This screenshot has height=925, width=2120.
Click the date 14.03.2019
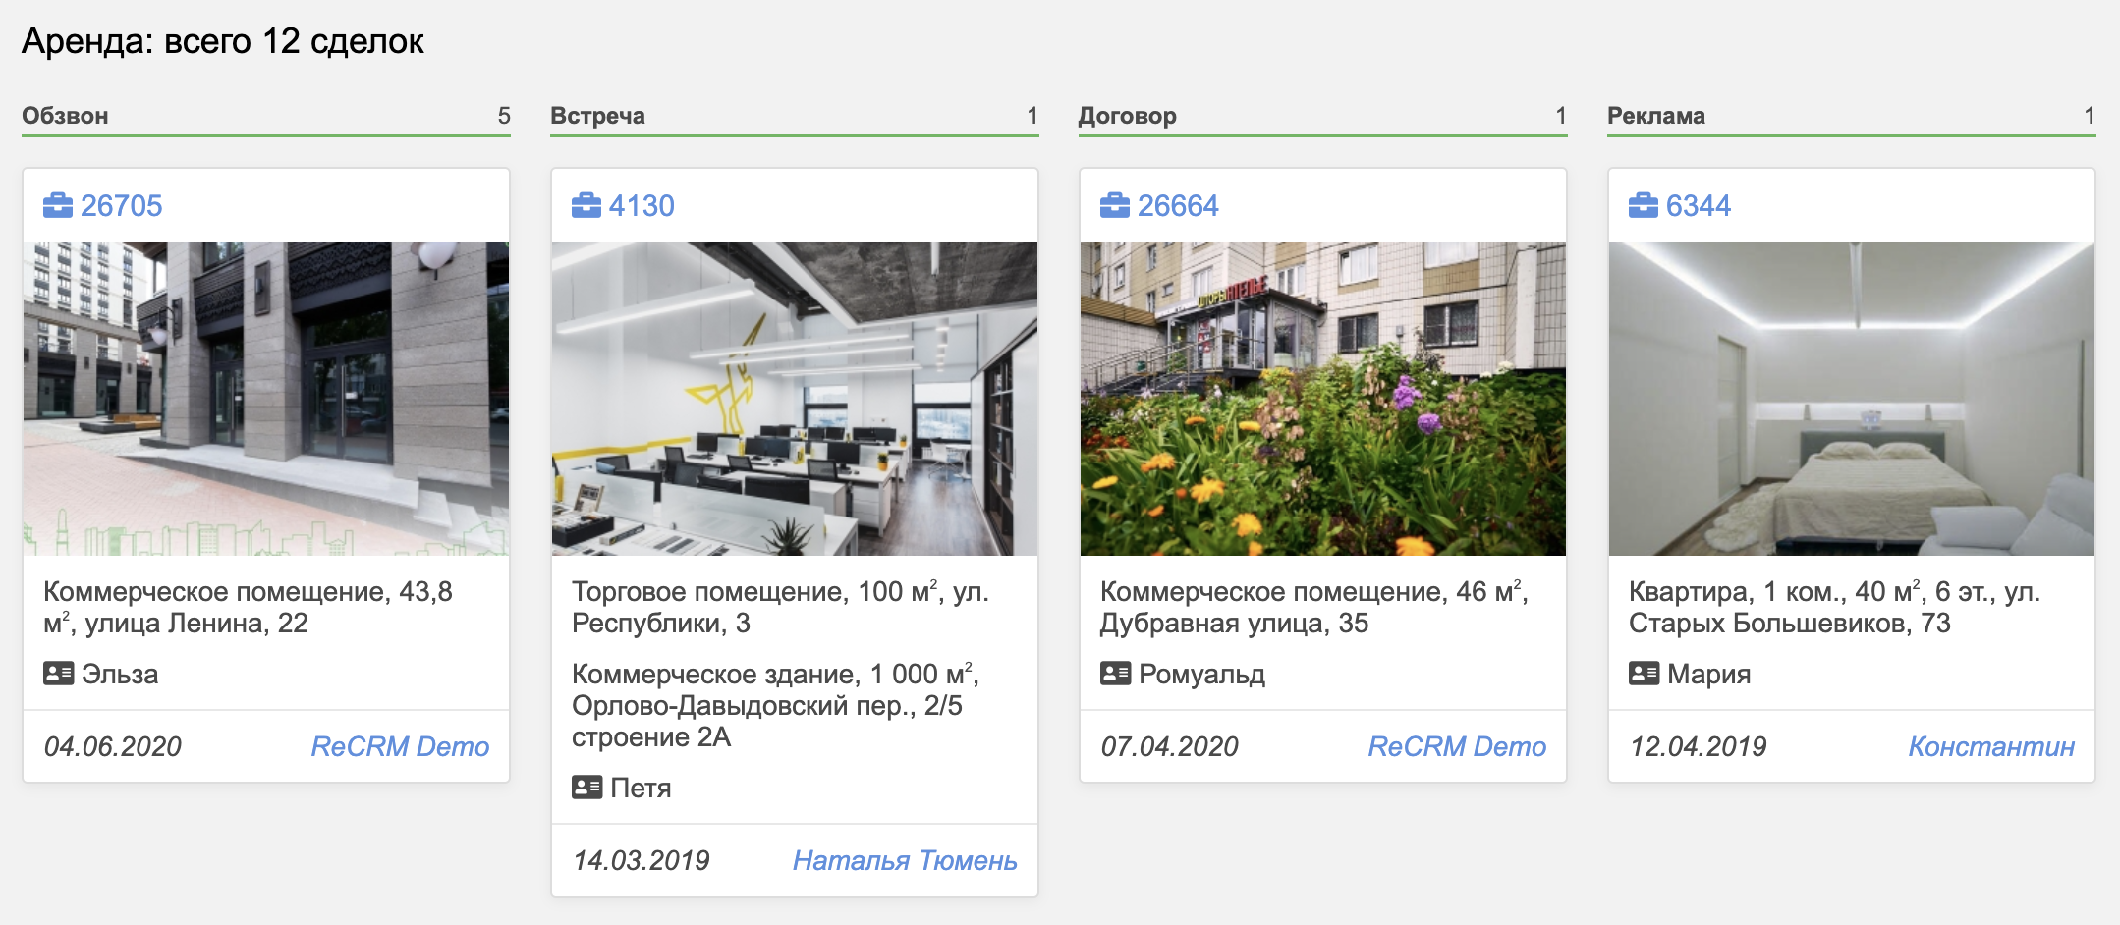(641, 860)
